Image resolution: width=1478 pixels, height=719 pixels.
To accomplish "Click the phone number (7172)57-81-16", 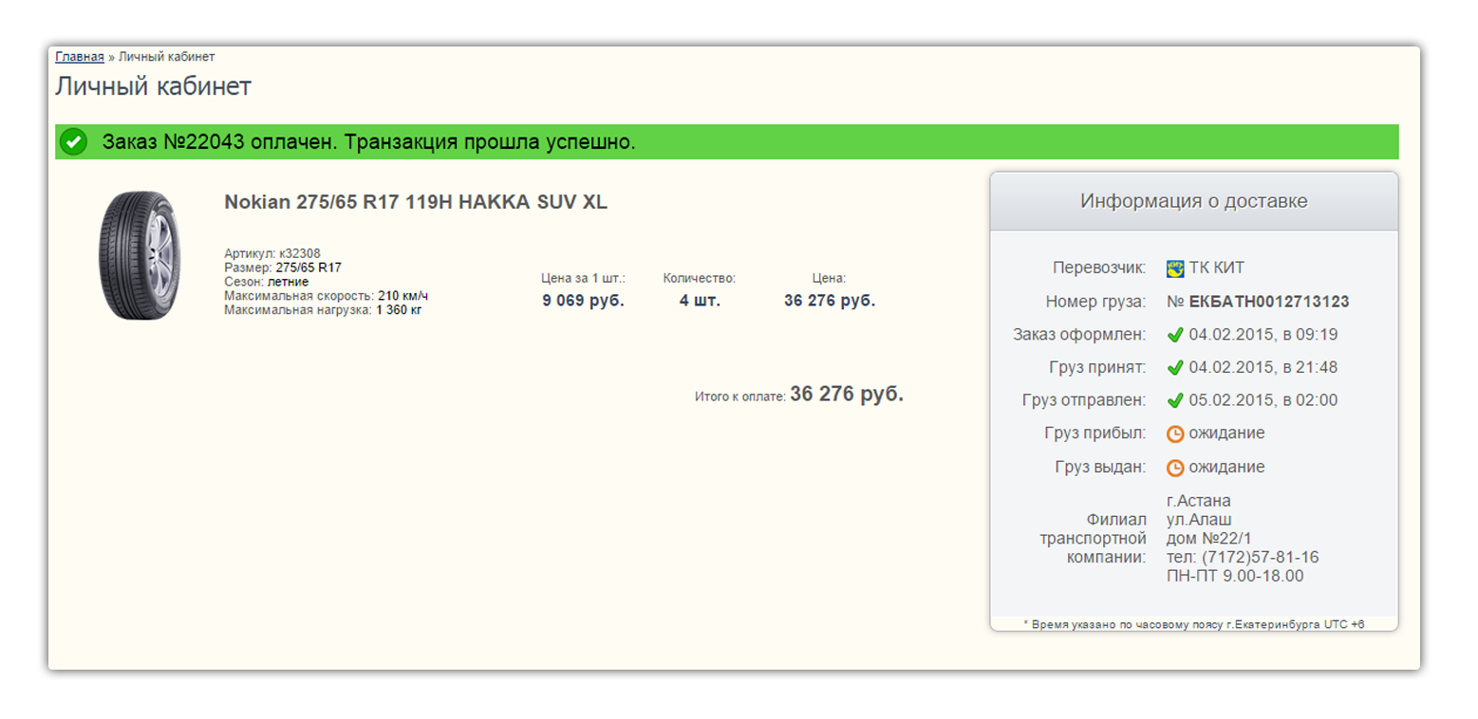I will coord(1259,557).
